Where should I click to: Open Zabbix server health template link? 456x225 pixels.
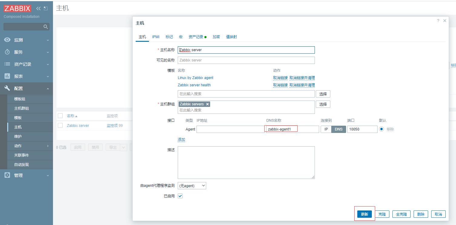tap(194, 85)
